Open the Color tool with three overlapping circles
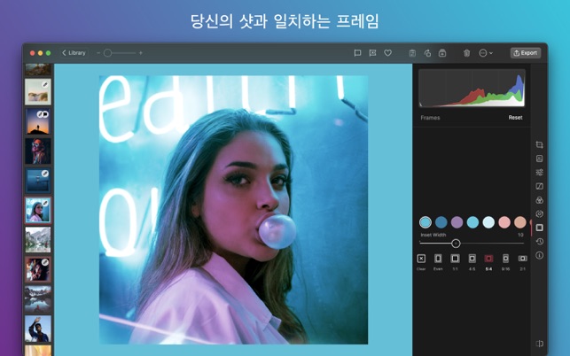 click(540, 200)
